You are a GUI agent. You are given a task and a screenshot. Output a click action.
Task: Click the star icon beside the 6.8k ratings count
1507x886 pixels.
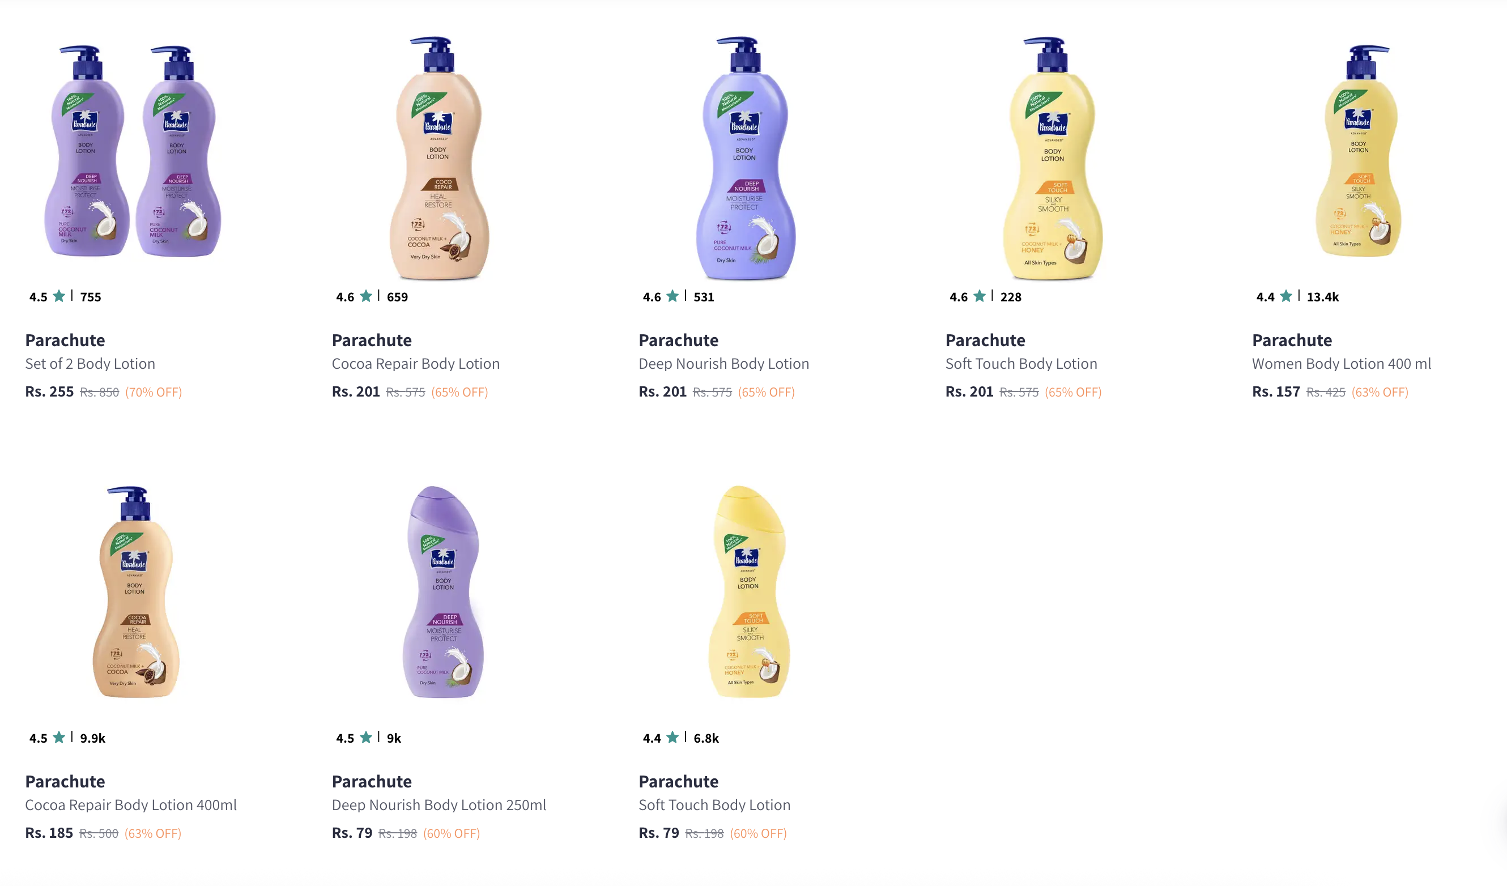[672, 737]
